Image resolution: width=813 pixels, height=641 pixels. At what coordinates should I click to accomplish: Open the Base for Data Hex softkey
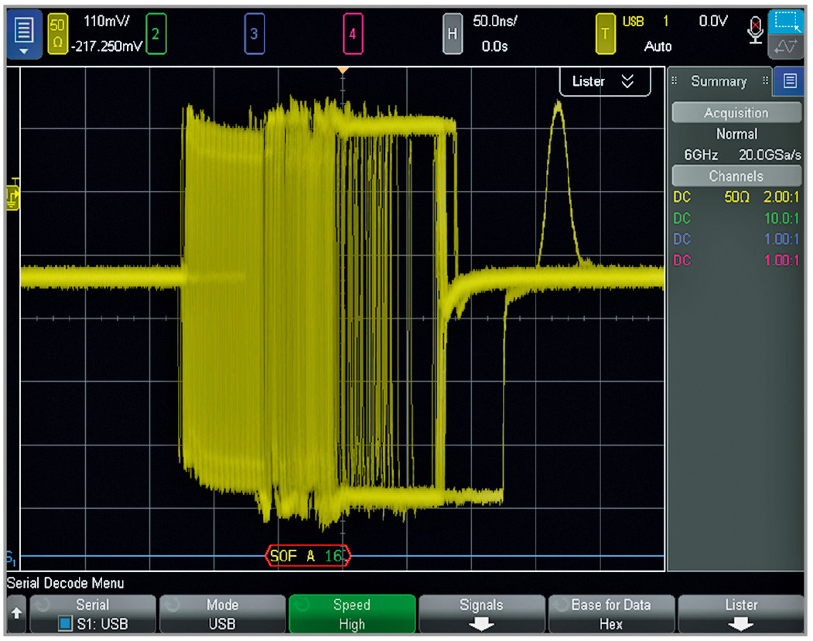(611, 614)
